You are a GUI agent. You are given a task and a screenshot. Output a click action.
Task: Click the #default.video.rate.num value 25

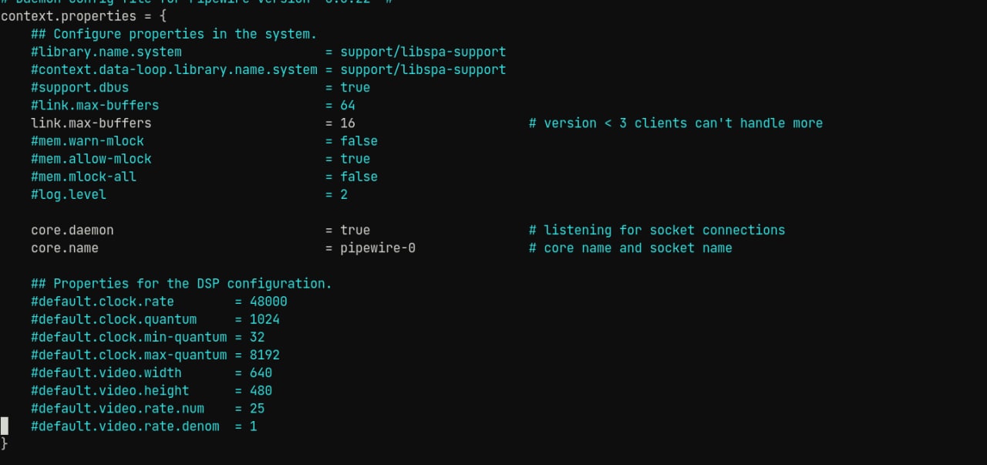click(x=258, y=408)
